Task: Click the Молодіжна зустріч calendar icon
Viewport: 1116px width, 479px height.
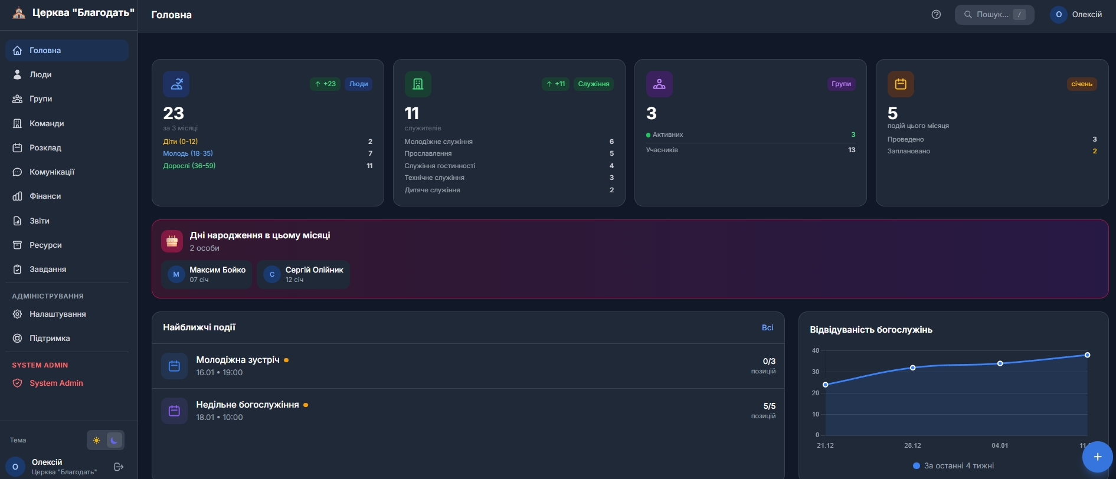Action: click(x=174, y=366)
